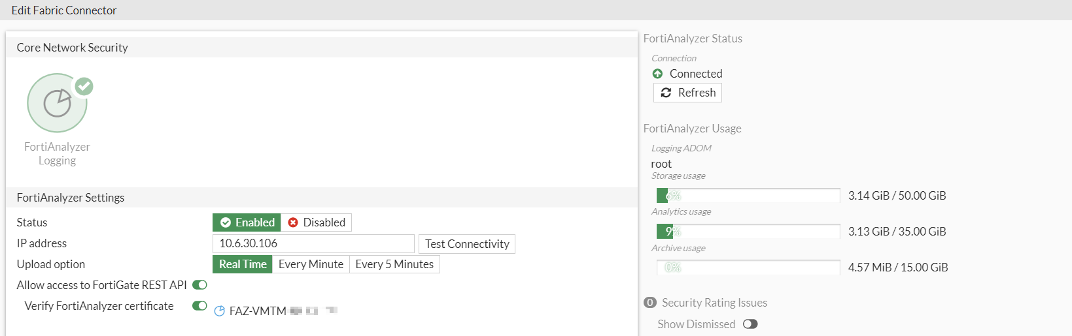Click the Analytics usage progress bar
The height and width of the screenshot is (336, 1072).
coord(748,232)
